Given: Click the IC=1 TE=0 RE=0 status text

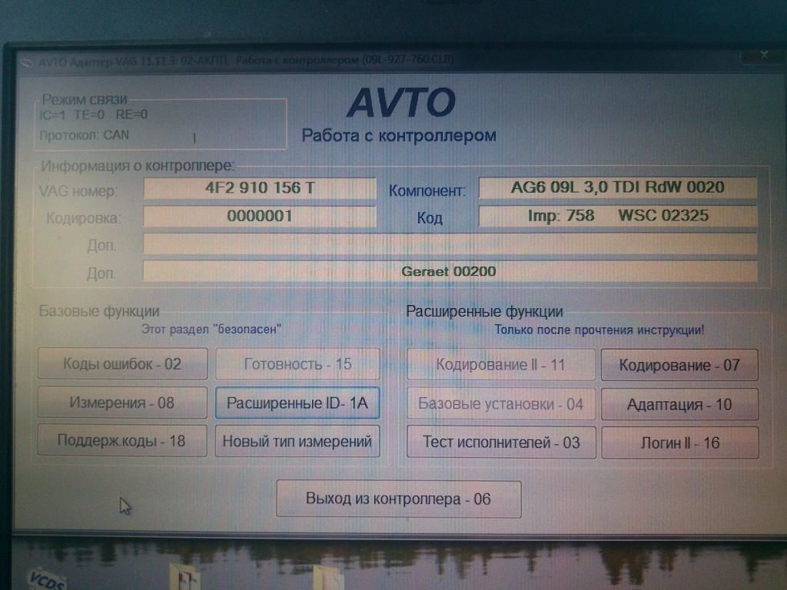Looking at the screenshot, I should (x=93, y=115).
